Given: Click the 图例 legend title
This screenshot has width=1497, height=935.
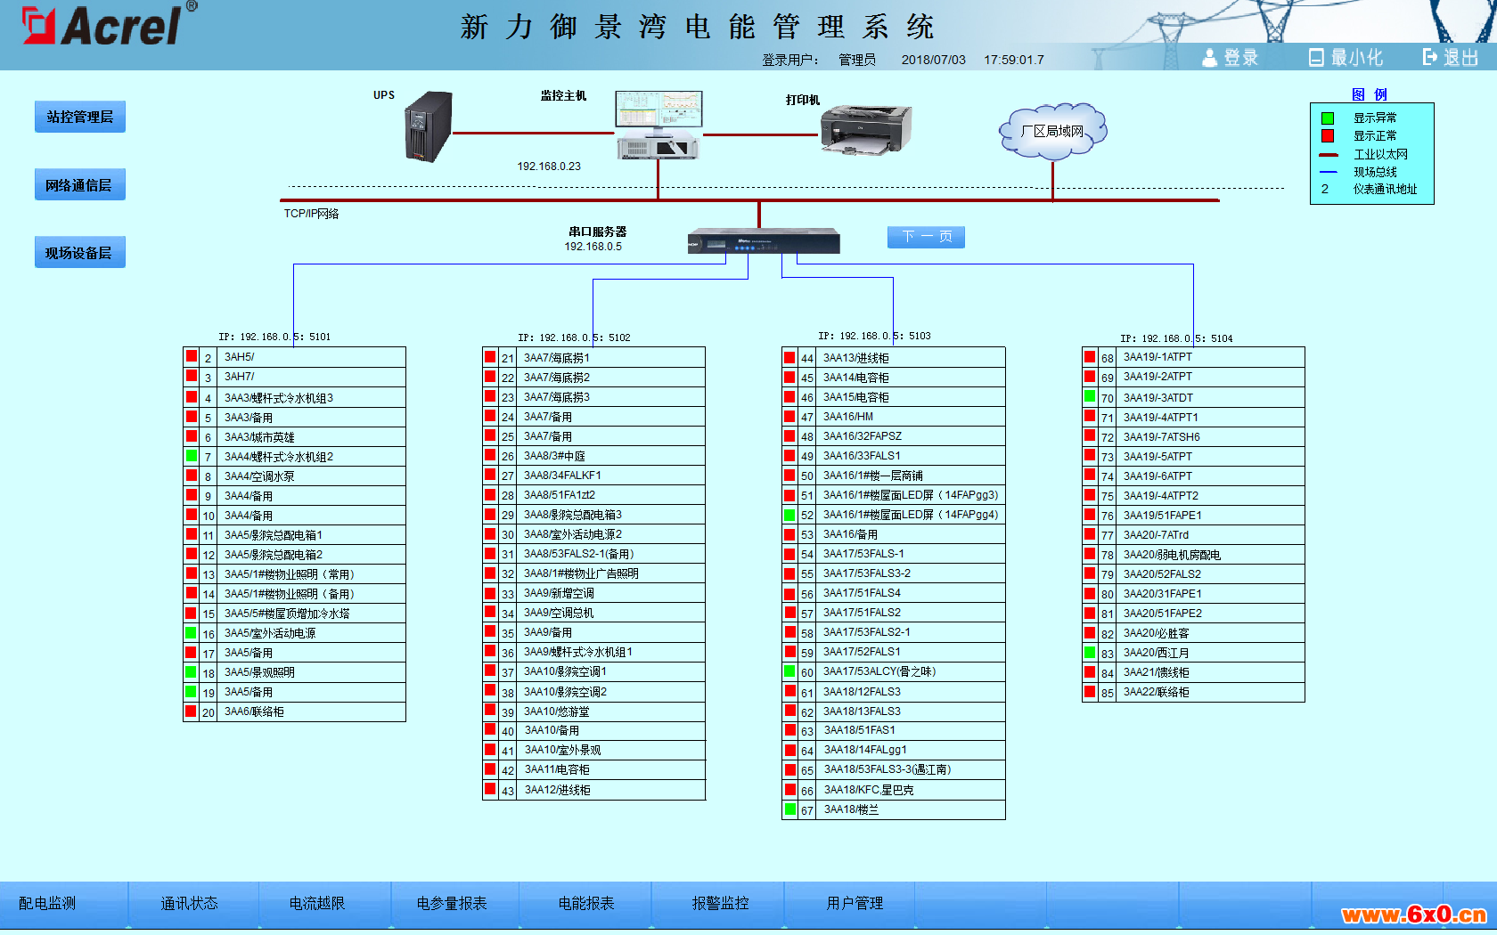Looking at the screenshot, I should tap(1370, 94).
